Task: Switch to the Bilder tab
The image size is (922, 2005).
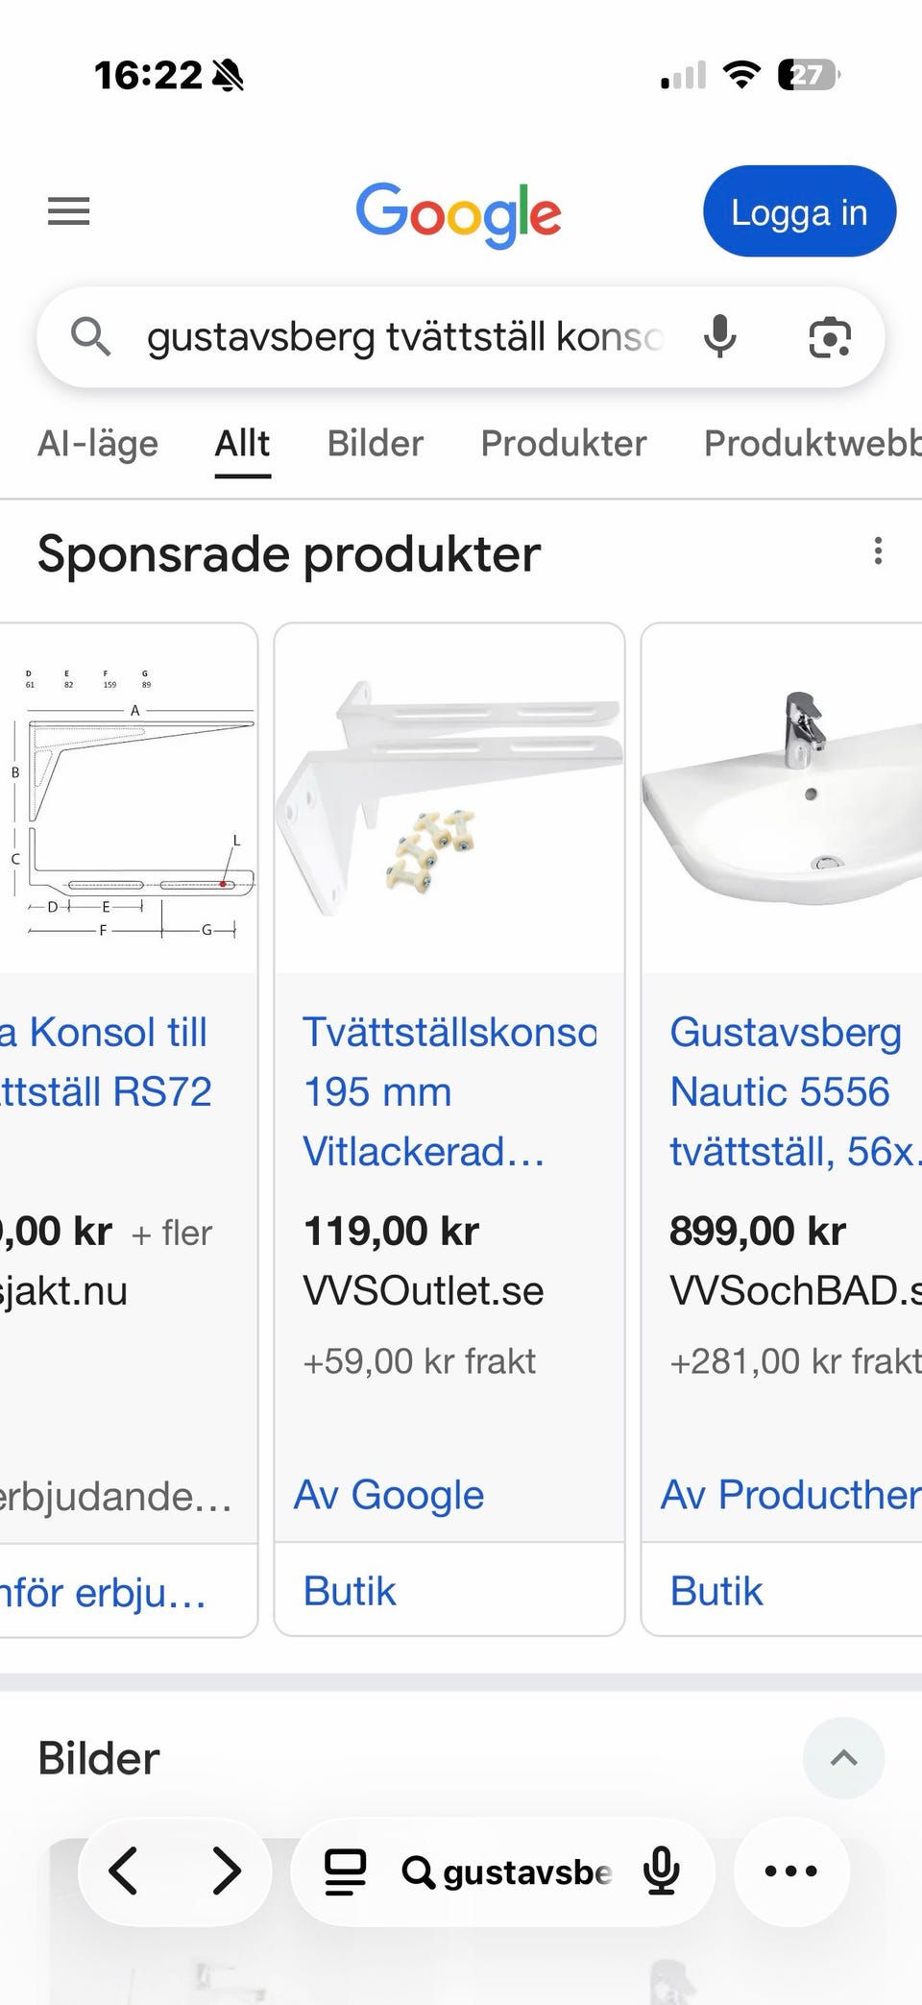Action: 375,444
